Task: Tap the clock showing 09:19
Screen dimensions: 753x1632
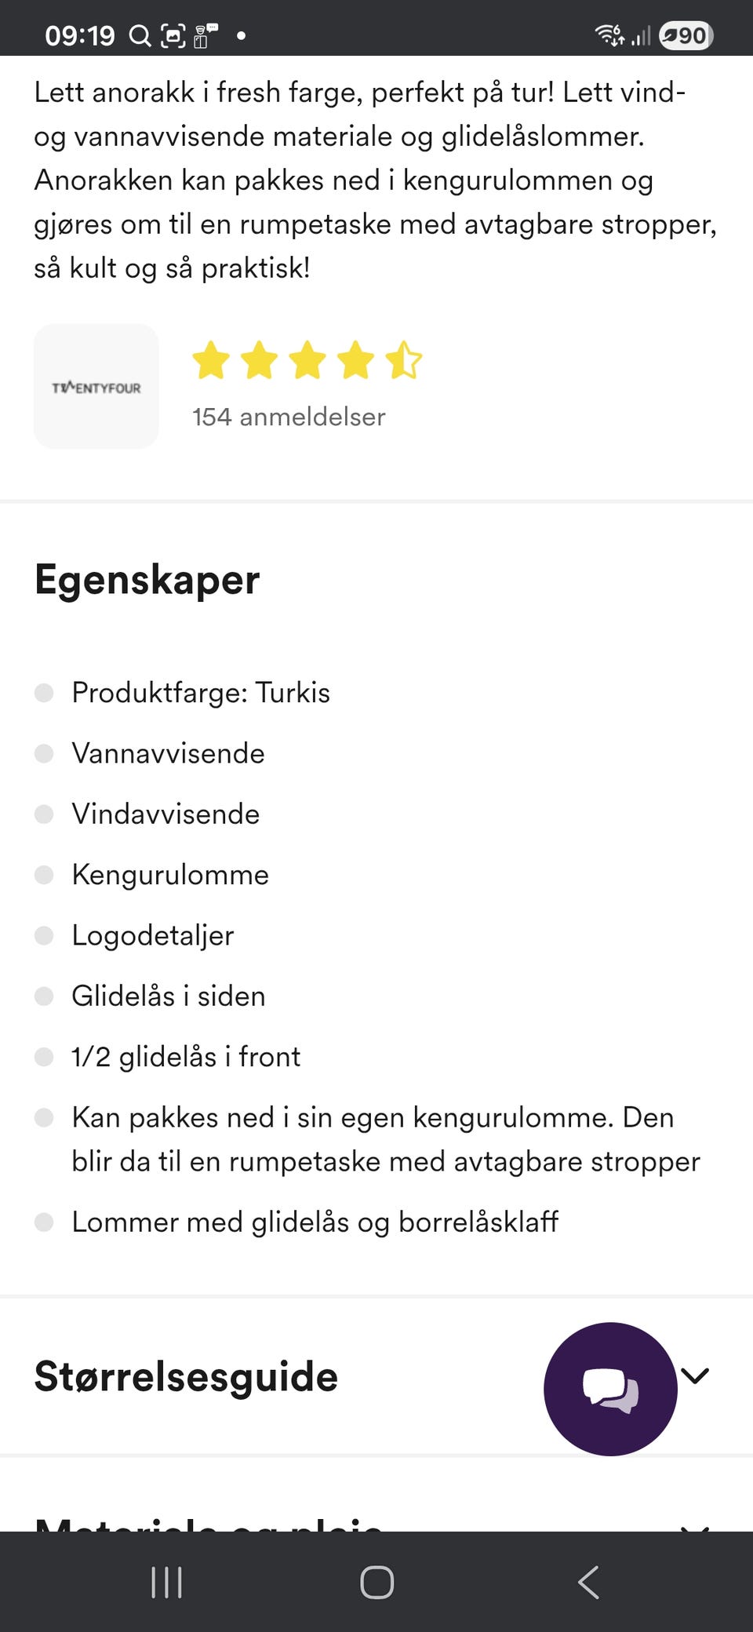Action: [80, 35]
